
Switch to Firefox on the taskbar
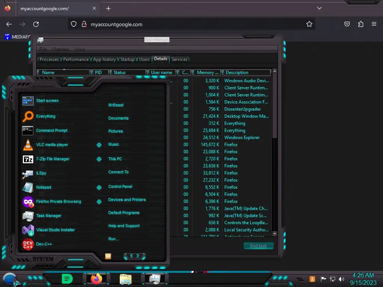[x=96, y=279]
